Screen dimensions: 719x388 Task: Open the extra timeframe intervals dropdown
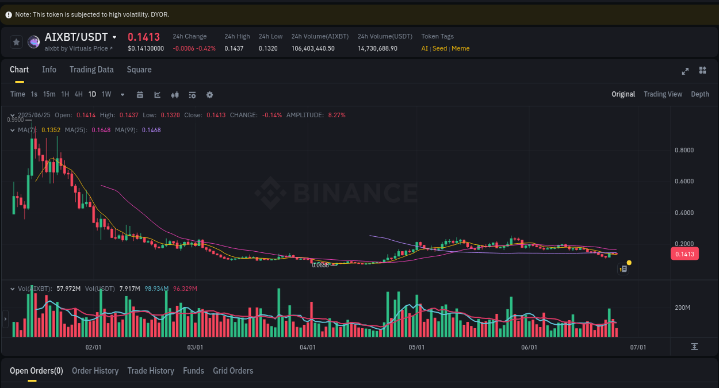pos(122,94)
